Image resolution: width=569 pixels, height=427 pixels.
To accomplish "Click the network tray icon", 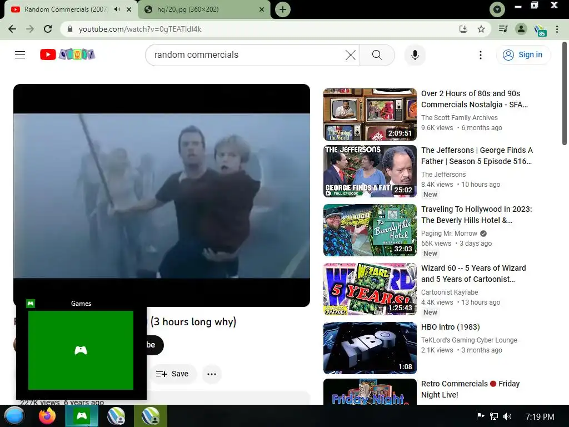I will (x=493, y=416).
